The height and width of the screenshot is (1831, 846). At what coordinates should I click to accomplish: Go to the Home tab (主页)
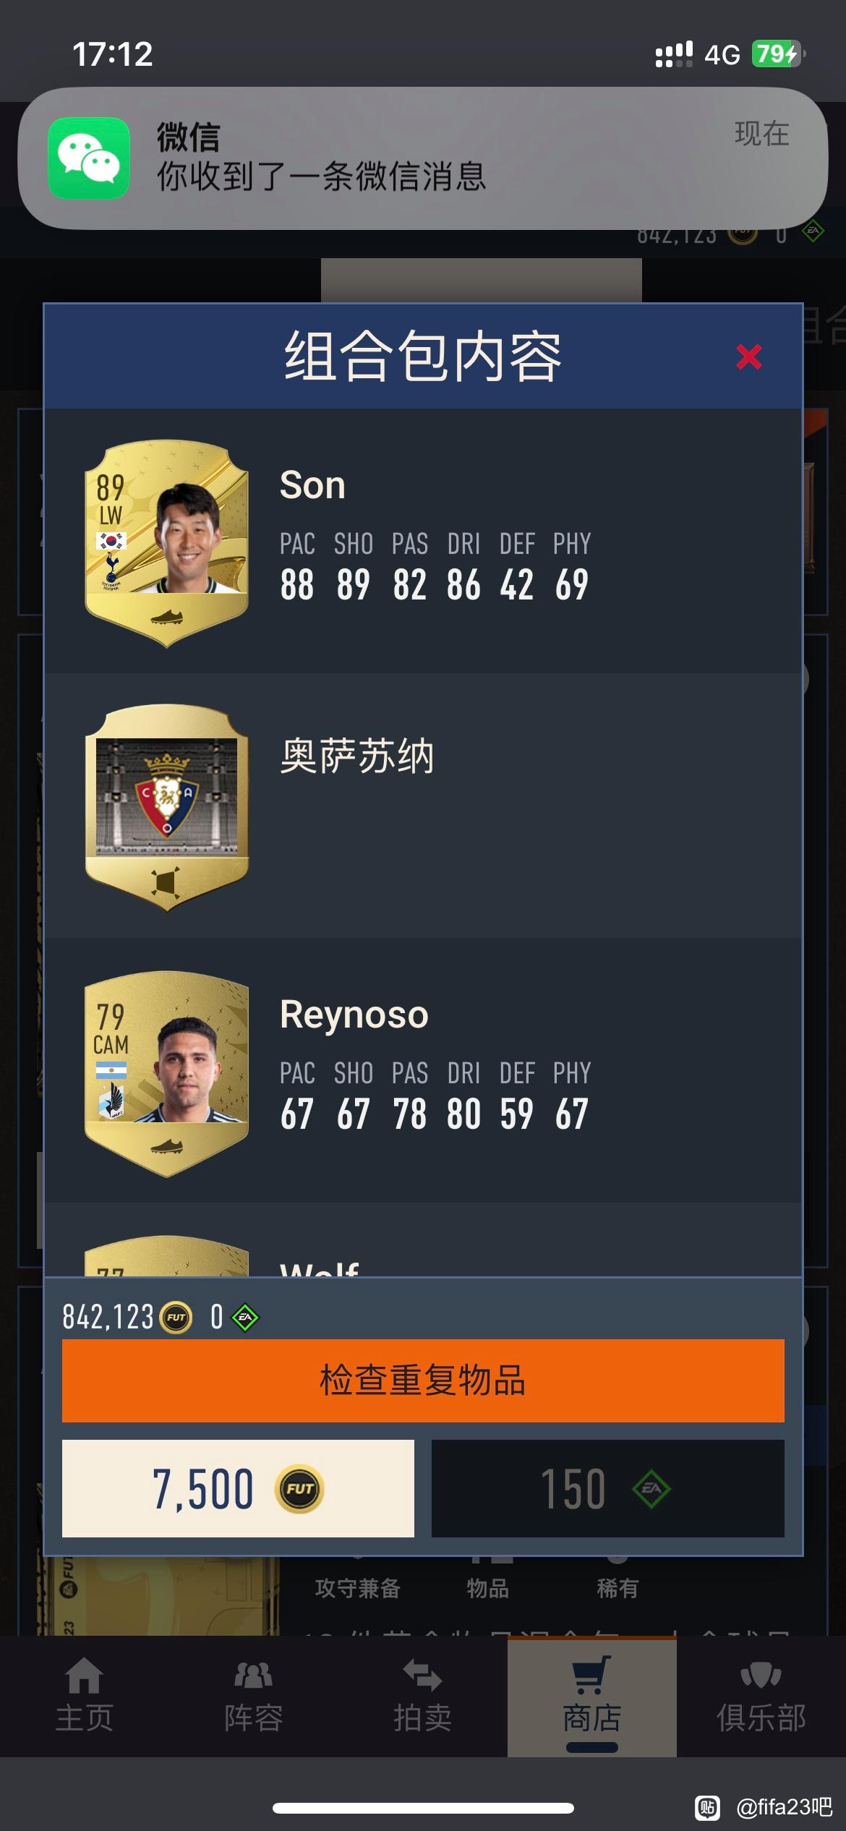(x=85, y=1694)
